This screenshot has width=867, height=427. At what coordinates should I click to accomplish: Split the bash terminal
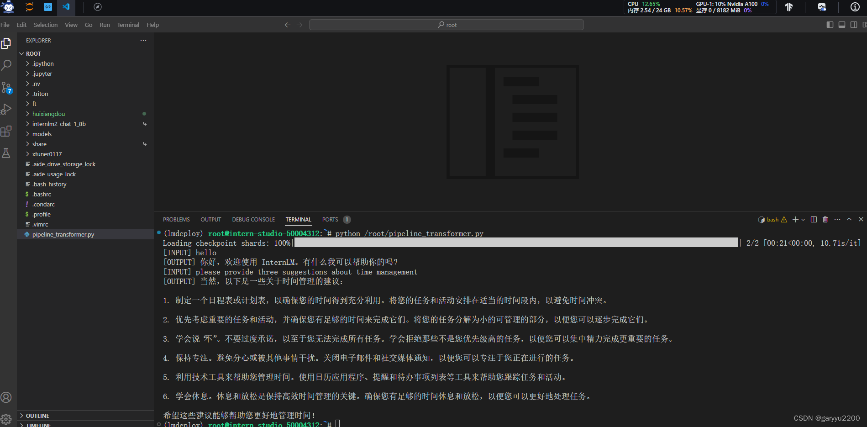[x=813, y=219]
